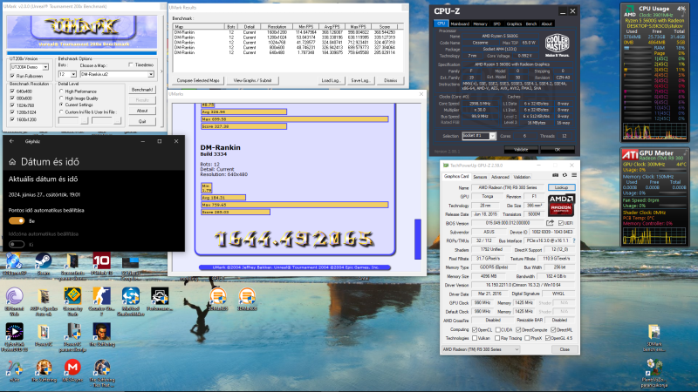The height and width of the screenshot is (392, 698).
Task: Open the Sensors tab in GPU-Z
Action: coord(480,177)
